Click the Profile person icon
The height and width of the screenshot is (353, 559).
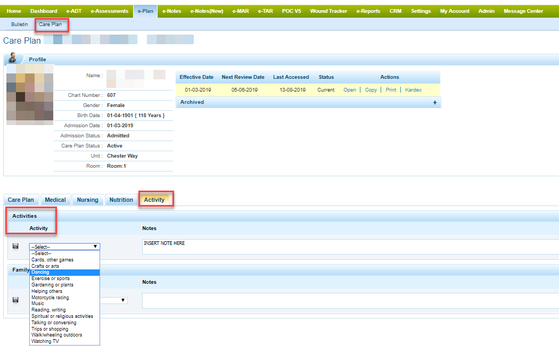(x=13, y=59)
